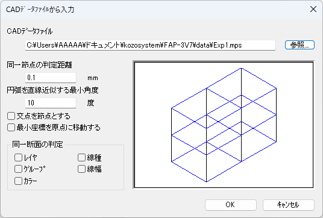
Task: Click the 同一節点の判定距離 value field
Action: point(51,78)
